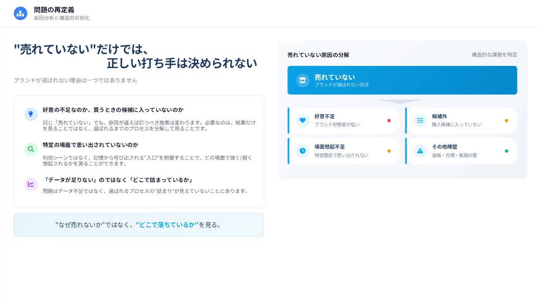Viewport: 541px width, 304px height.
Task: Click the sitemap icon in the header
Action: pos(20,14)
